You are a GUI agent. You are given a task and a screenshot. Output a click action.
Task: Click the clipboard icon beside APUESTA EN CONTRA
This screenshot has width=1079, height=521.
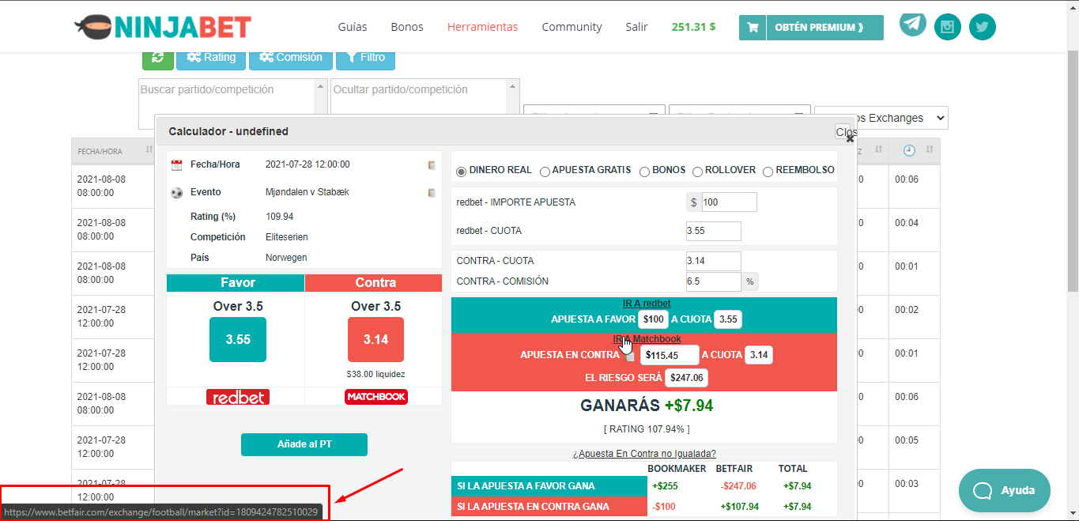pyautogui.click(x=629, y=356)
